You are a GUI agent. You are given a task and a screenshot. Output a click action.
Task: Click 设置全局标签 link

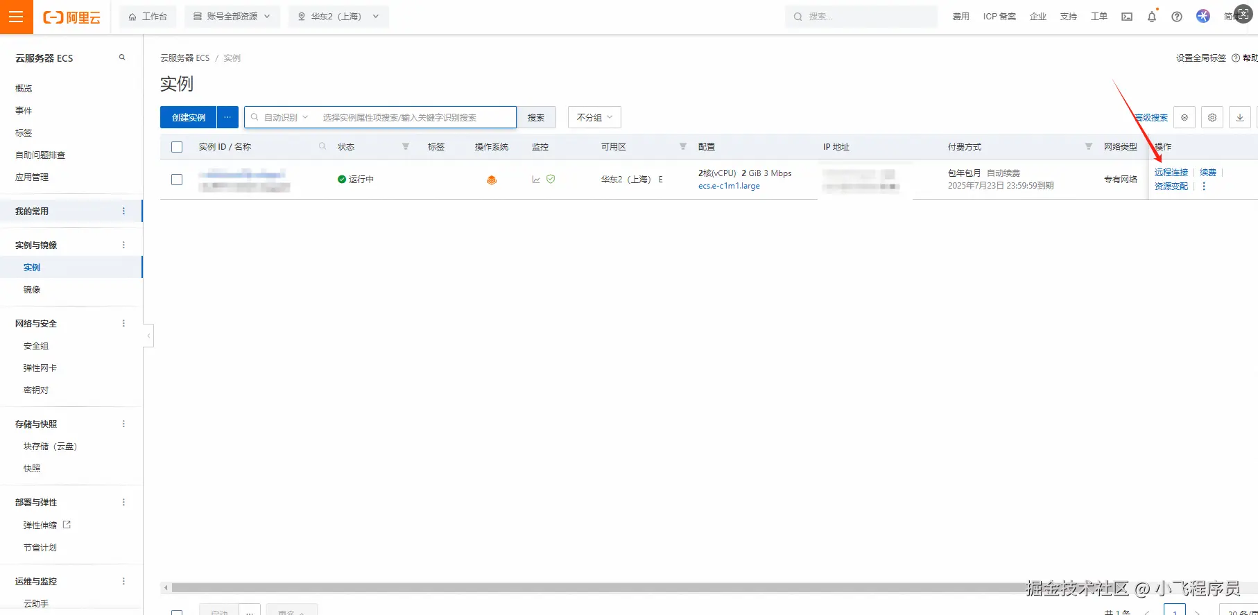click(1201, 58)
